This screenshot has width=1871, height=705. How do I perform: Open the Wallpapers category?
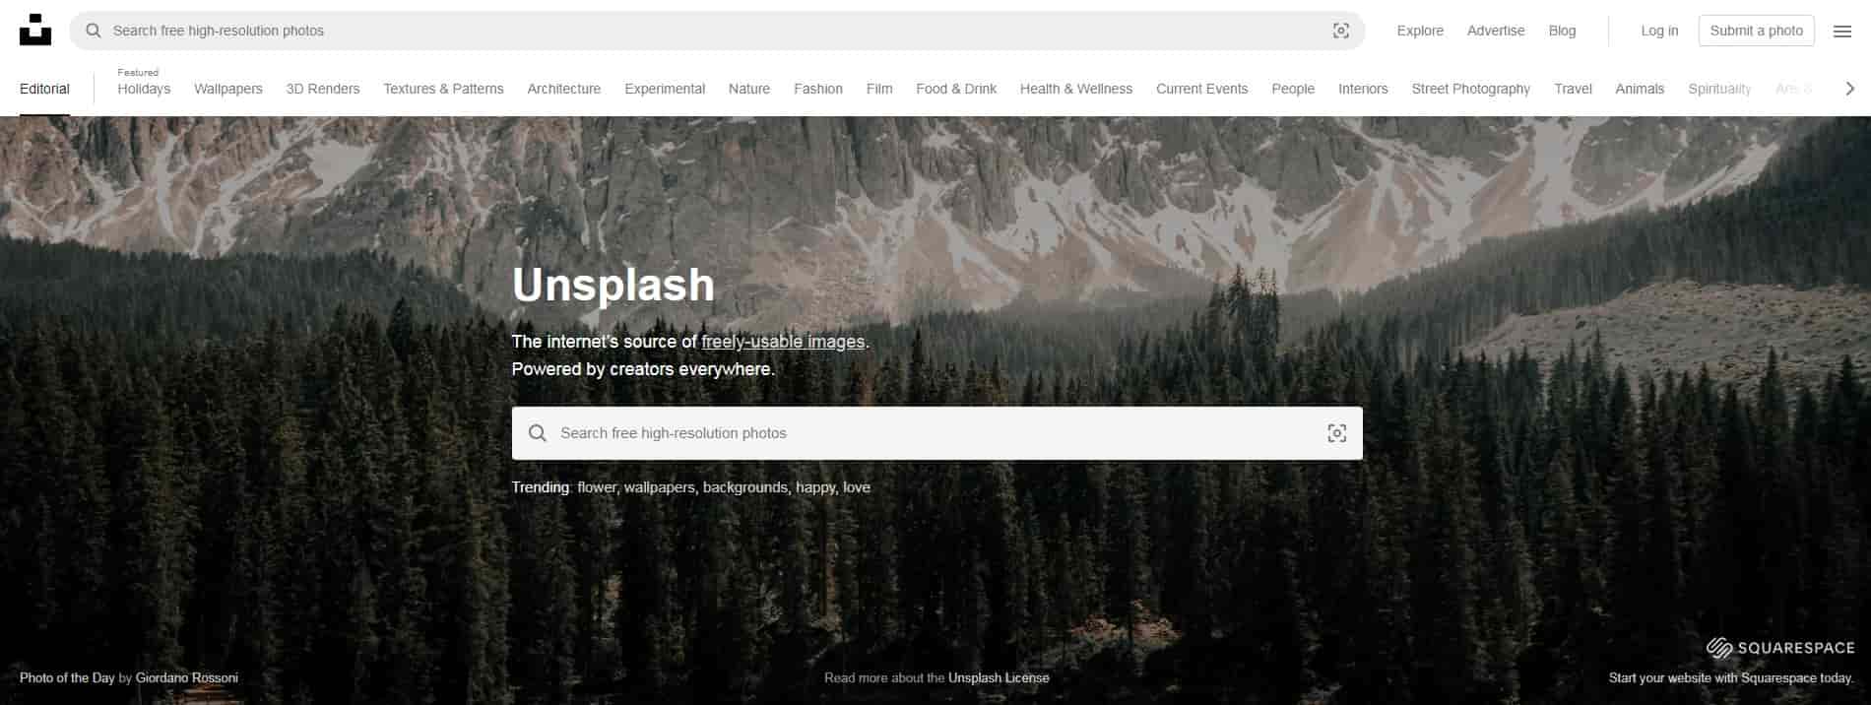(228, 89)
